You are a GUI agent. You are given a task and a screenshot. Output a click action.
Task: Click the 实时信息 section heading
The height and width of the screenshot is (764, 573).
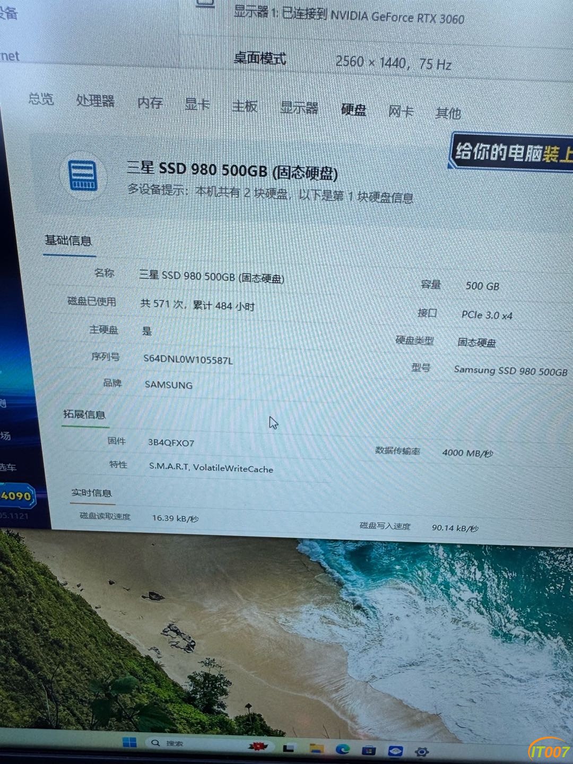click(92, 493)
